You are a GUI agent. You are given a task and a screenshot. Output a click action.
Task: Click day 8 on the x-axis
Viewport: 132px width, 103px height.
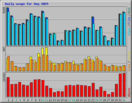click(36, 100)
